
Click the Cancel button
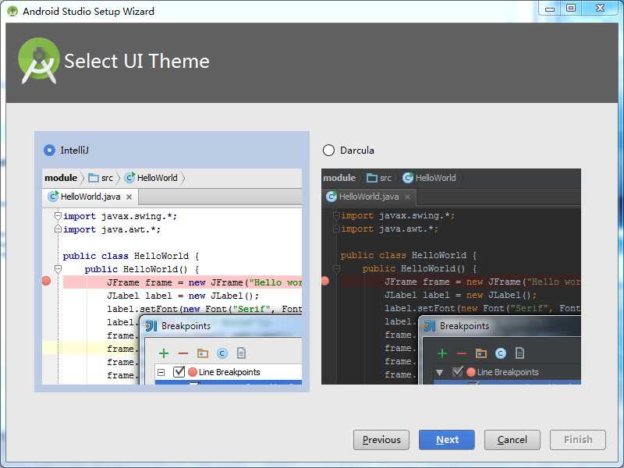(512, 440)
